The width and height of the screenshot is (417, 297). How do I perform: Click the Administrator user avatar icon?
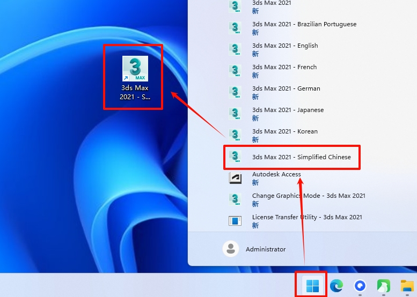231,249
